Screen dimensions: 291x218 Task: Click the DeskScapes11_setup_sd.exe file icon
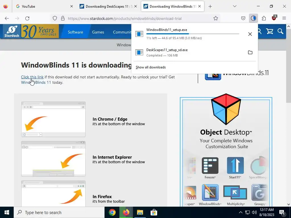tap(139, 53)
